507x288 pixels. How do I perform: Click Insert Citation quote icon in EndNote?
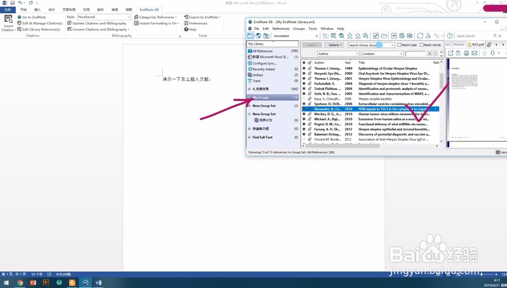(x=394, y=36)
